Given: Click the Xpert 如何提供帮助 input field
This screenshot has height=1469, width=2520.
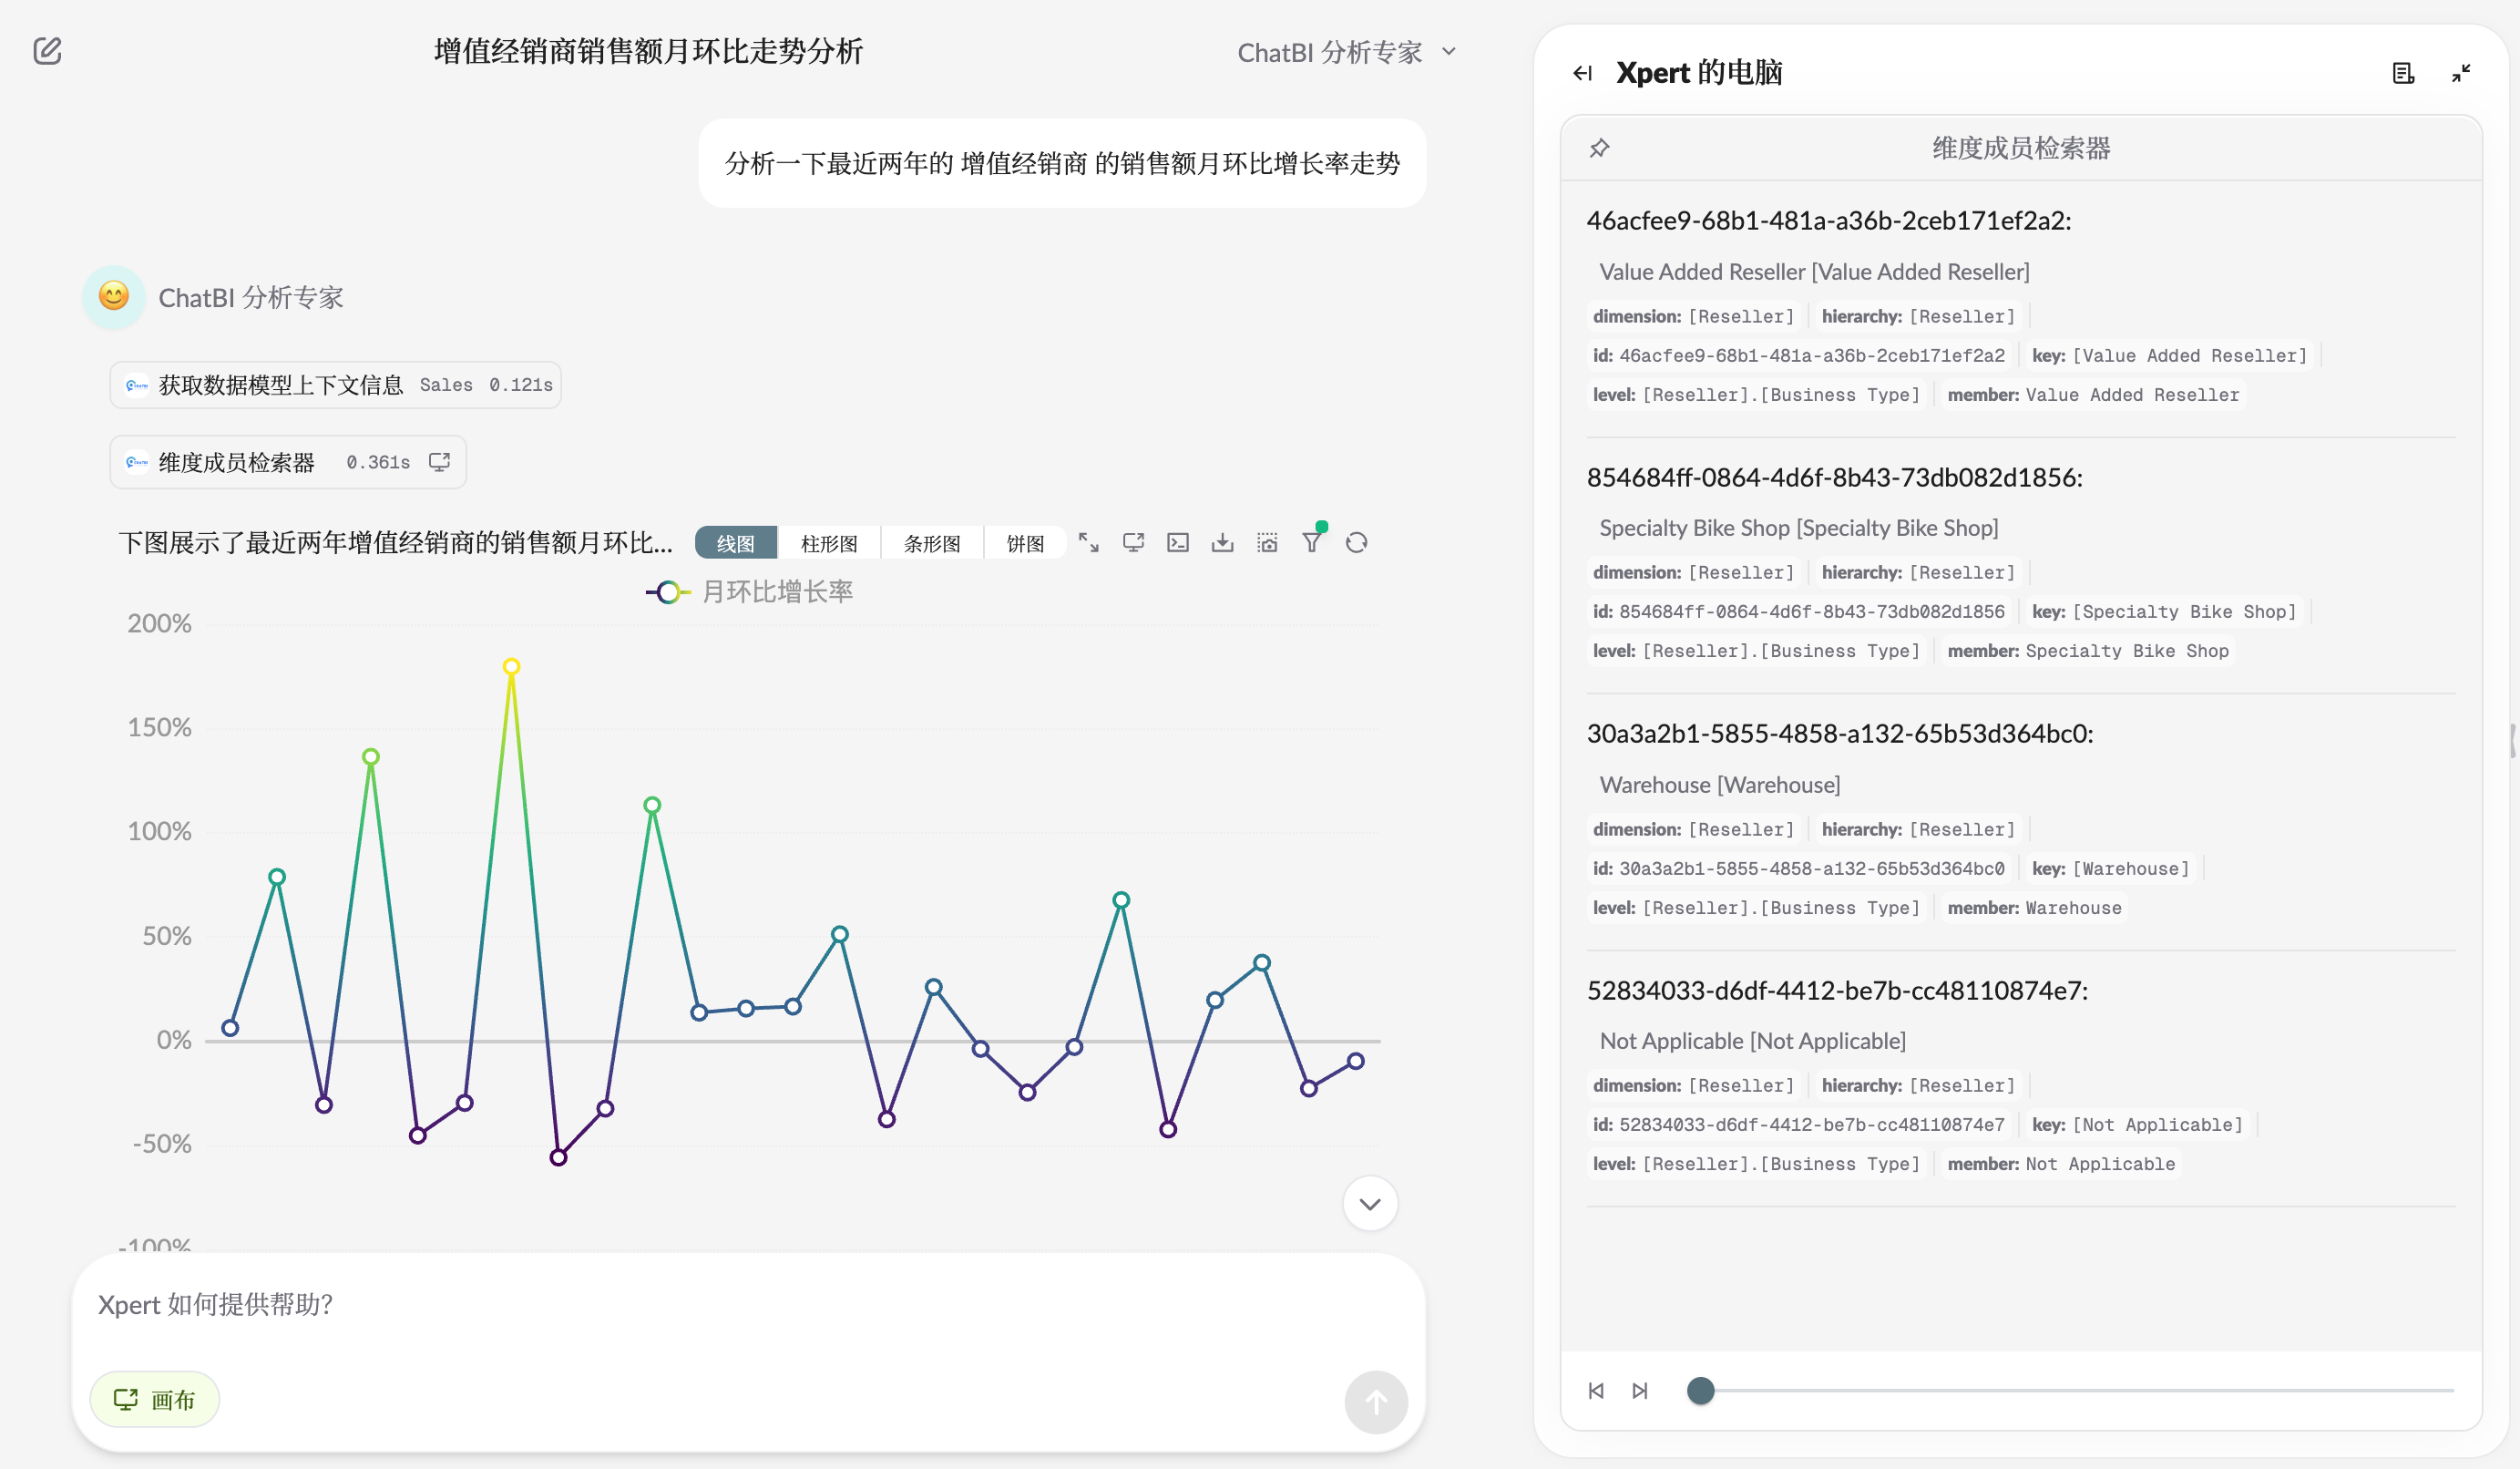Looking at the screenshot, I should [x=700, y=1305].
